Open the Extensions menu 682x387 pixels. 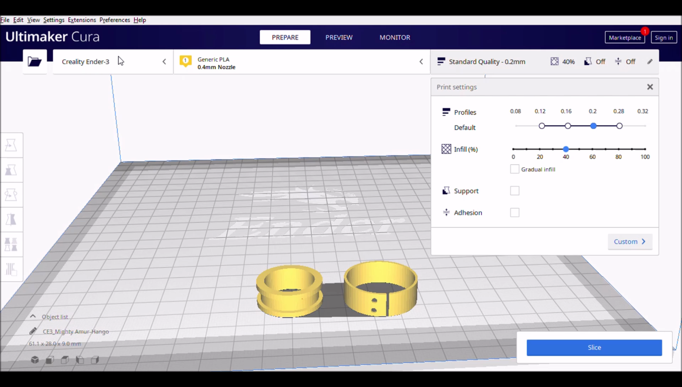(x=82, y=20)
